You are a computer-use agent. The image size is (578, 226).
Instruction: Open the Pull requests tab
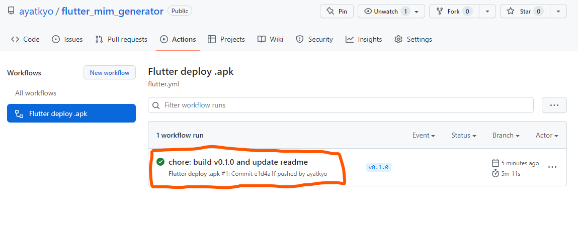click(121, 39)
